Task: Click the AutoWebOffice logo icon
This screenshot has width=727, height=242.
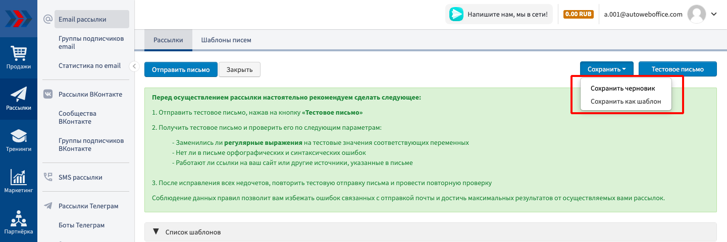Action: coord(18,19)
